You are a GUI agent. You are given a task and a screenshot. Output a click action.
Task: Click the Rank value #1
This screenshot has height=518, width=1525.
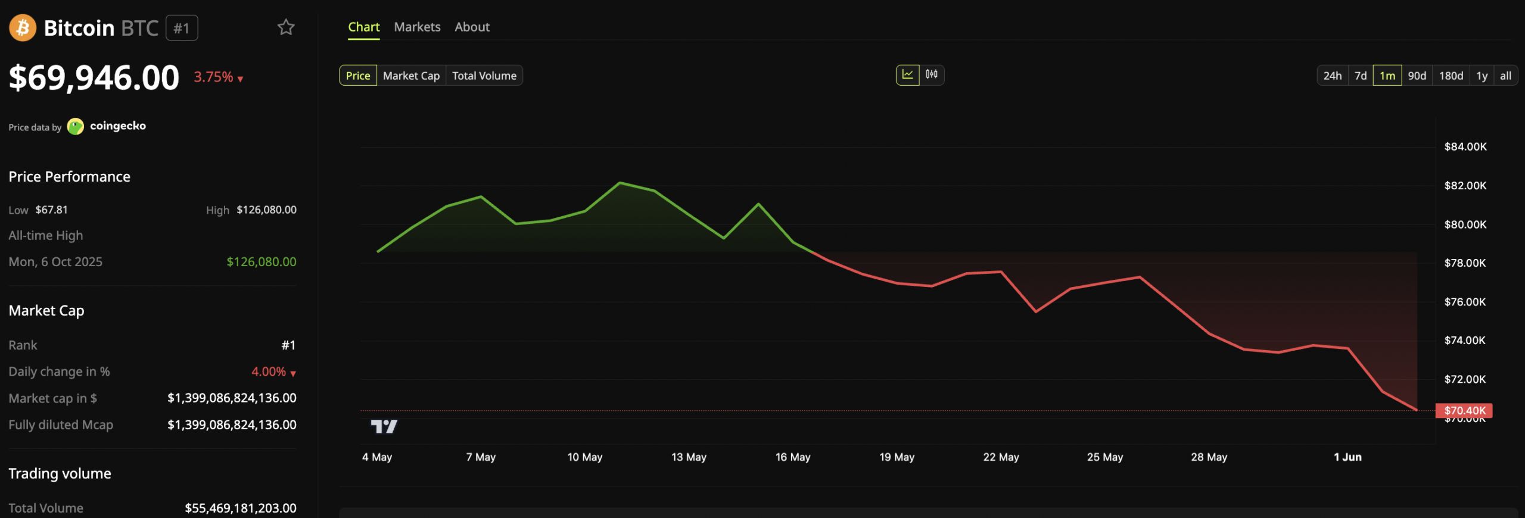tap(288, 345)
